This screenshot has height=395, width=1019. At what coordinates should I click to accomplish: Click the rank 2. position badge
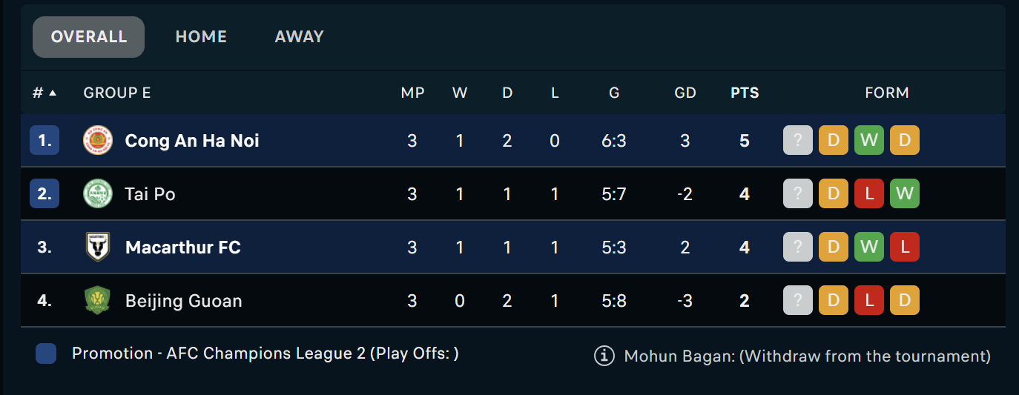(x=44, y=194)
